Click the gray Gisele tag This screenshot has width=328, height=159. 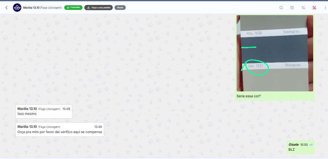(x=120, y=7)
